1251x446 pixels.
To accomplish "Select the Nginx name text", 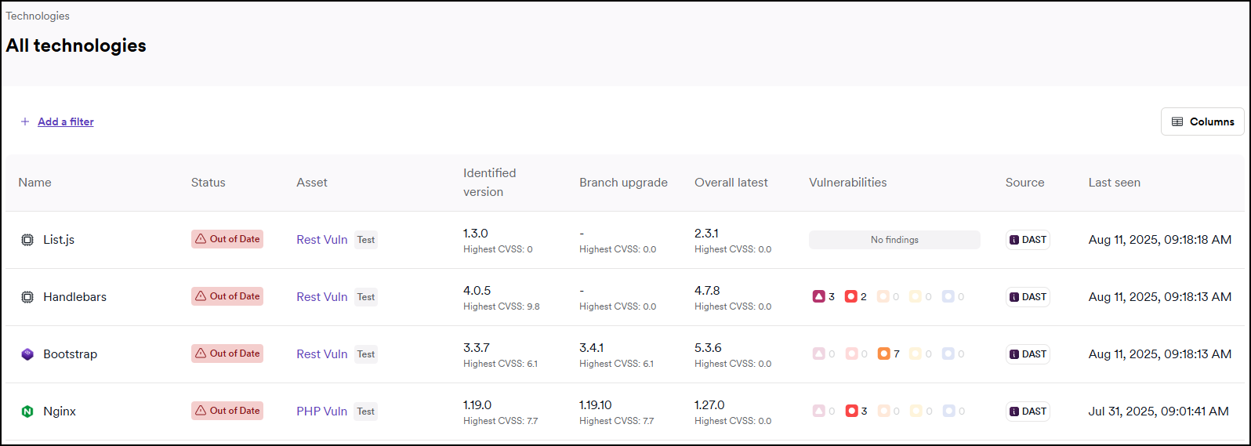I will tap(60, 412).
